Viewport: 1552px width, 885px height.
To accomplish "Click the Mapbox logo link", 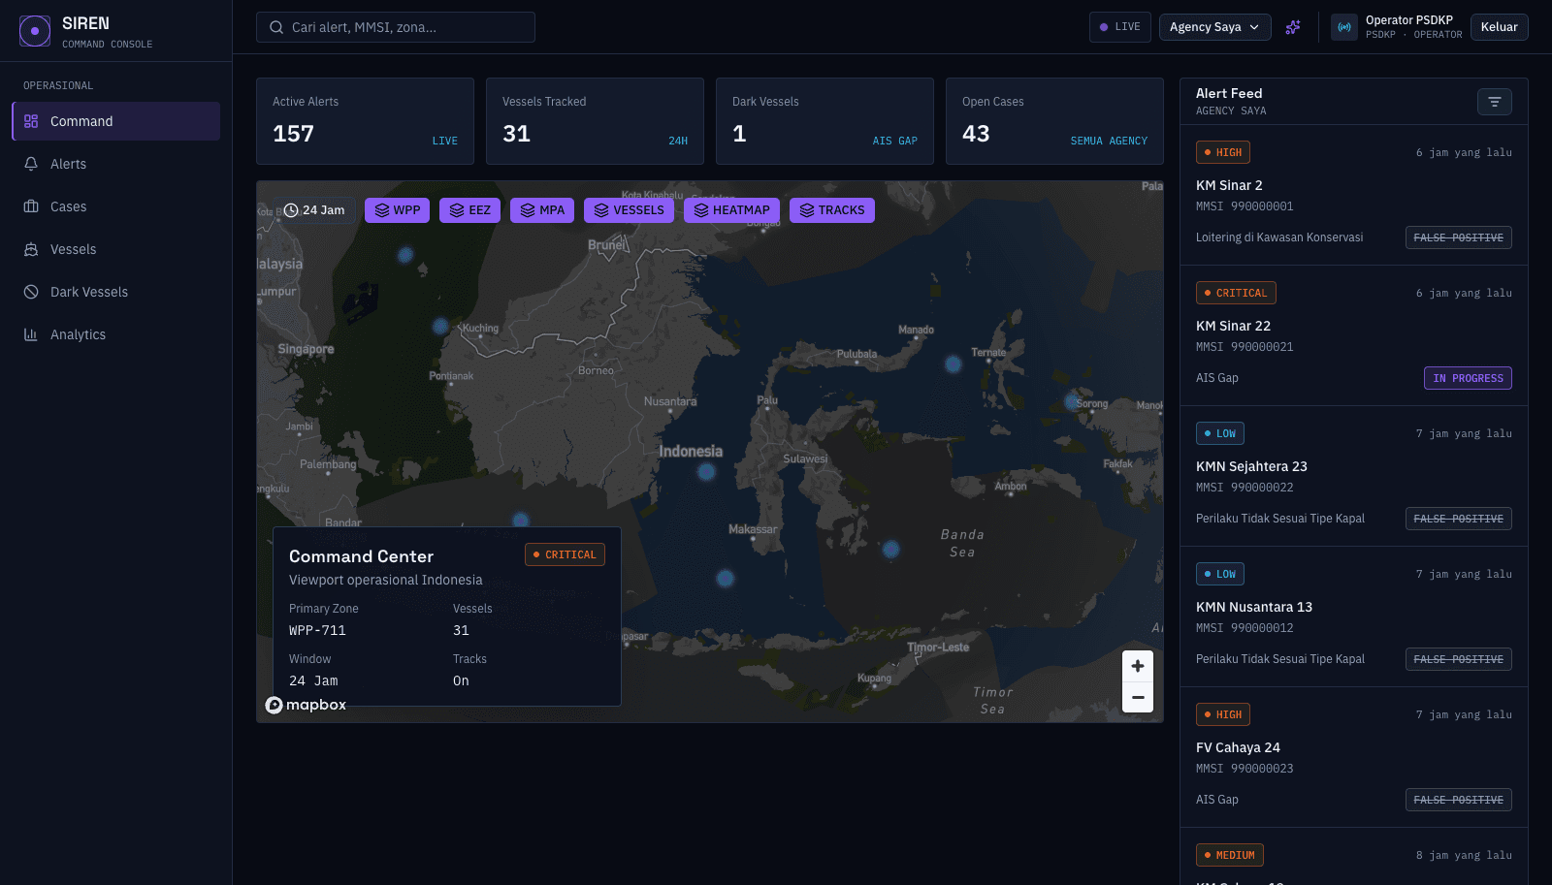I will [x=307, y=705].
